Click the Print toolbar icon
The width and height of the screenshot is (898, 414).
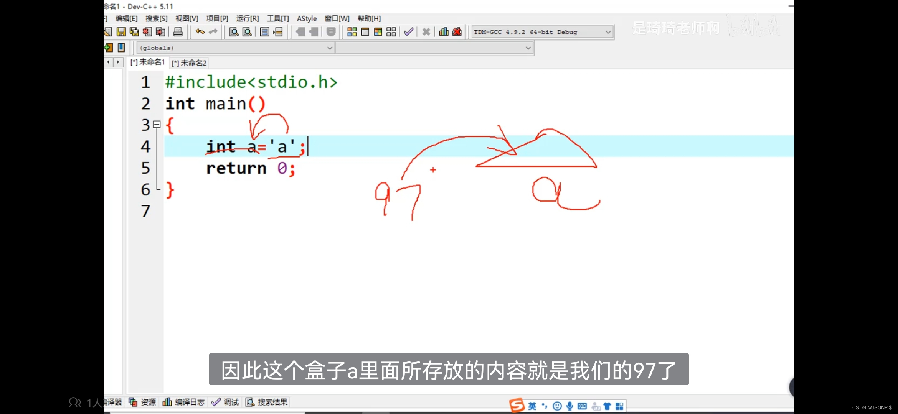(x=178, y=32)
